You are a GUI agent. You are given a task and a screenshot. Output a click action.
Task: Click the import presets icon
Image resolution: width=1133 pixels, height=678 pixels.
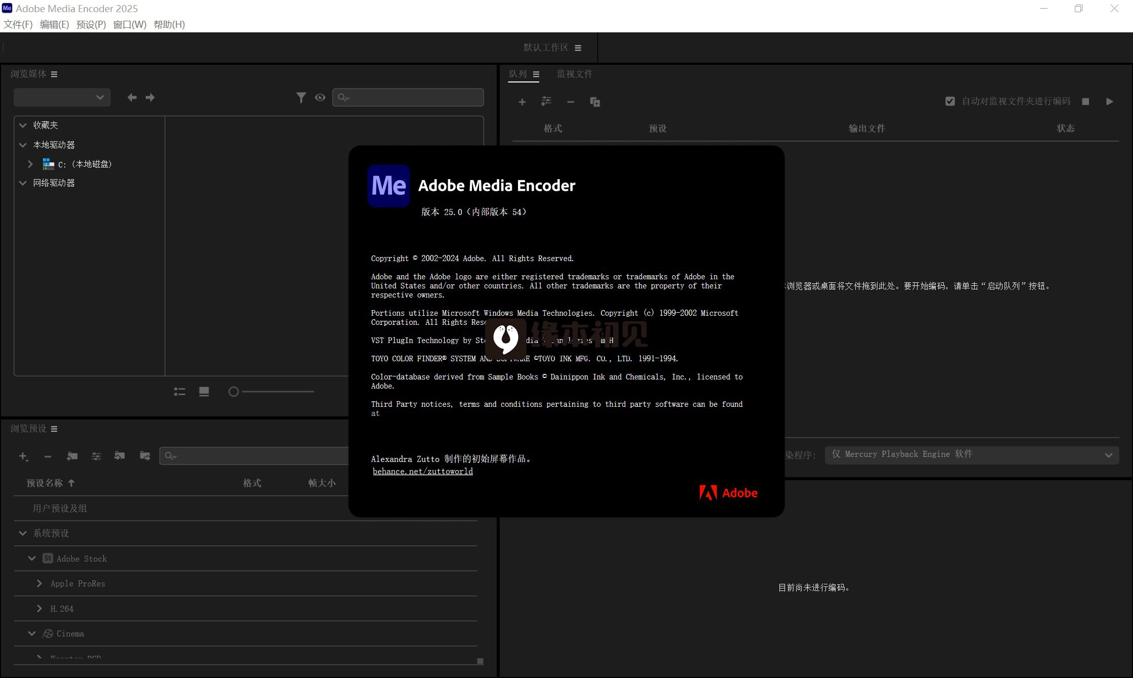(x=120, y=456)
